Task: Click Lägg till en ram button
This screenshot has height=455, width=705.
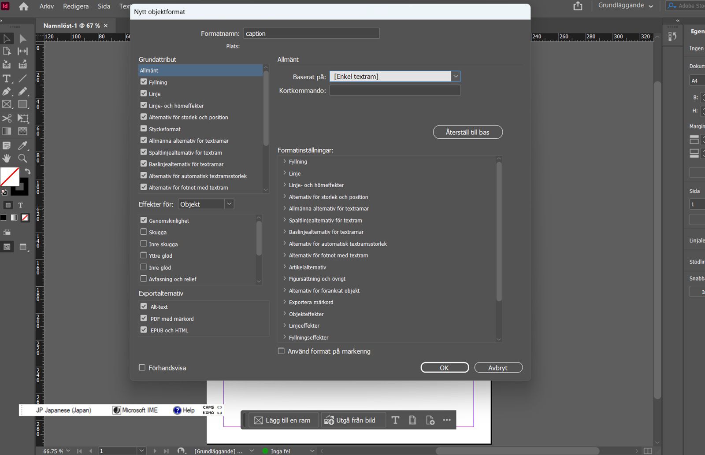Action: [x=282, y=420]
